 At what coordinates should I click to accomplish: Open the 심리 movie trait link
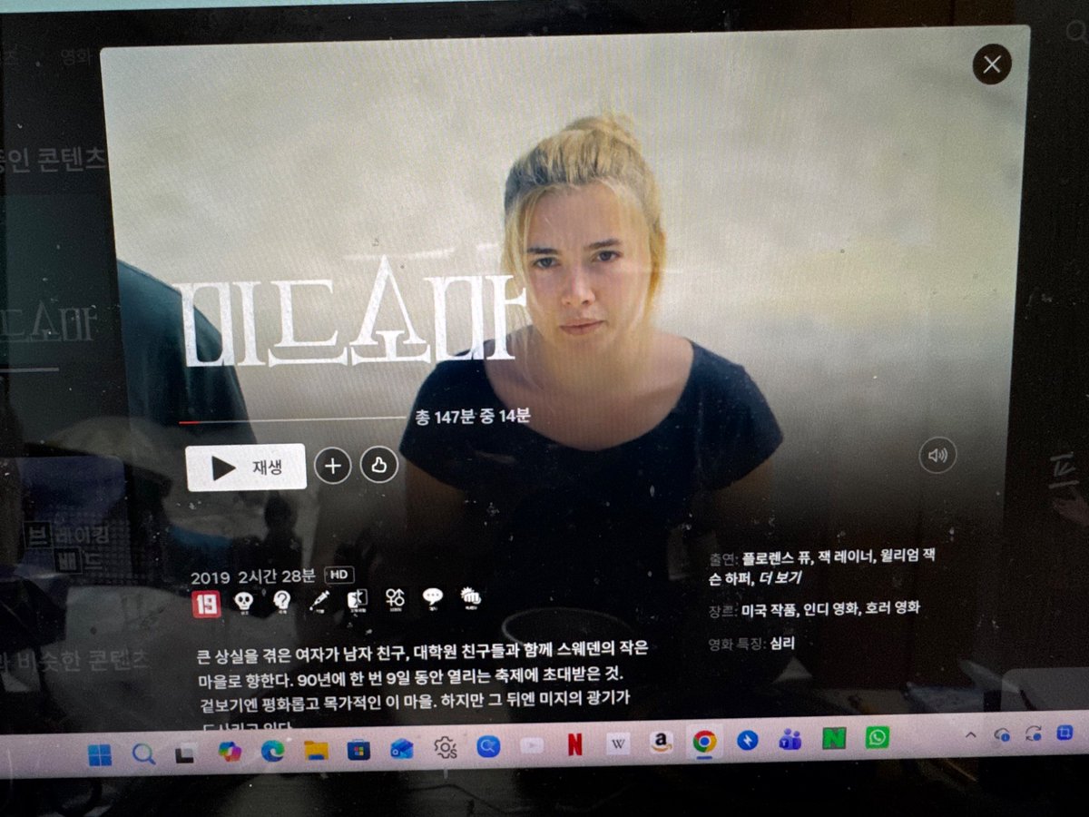pos(782,645)
